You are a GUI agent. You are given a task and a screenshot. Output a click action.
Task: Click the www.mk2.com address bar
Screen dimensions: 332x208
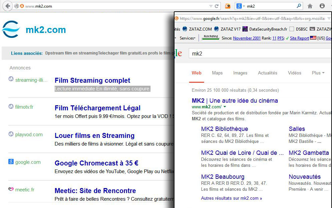click(x=117, y=6)
